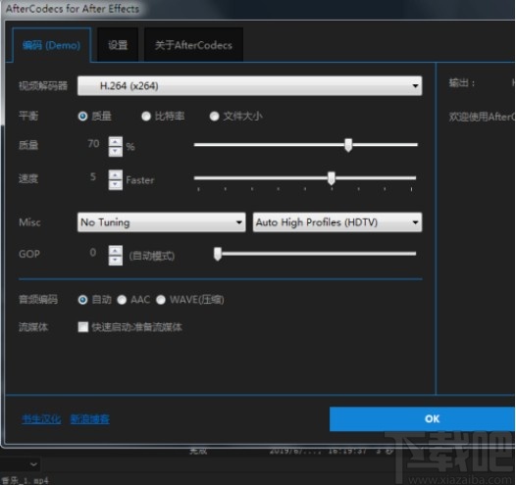Decrease speed value with down arrow
The height and width of the screenshot is (485, 516).
(116, 184)
